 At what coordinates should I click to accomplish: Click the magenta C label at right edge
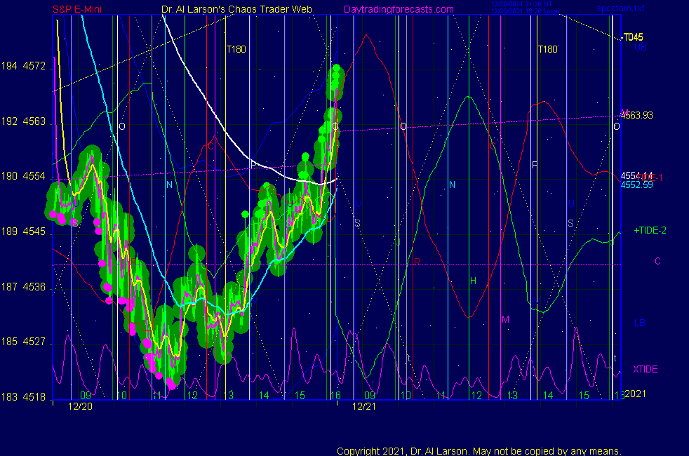(x=657, y=261)
